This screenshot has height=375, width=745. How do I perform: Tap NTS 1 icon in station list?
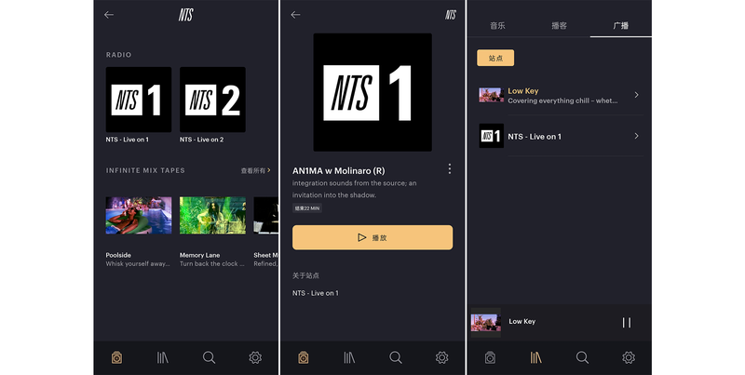(491, 136)
